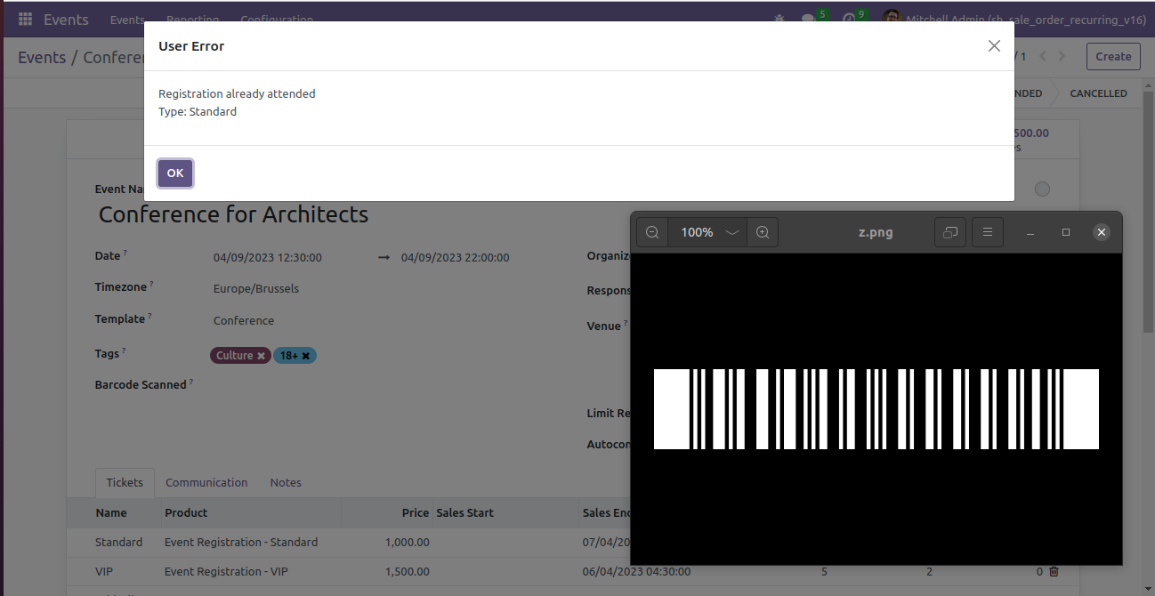Close the z.png viewer window
Screen dimensions: 1155x596
pos(1102,232)
